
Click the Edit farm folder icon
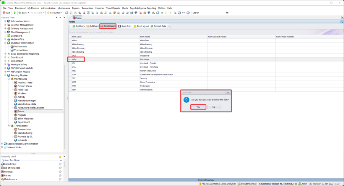point(88,26)
